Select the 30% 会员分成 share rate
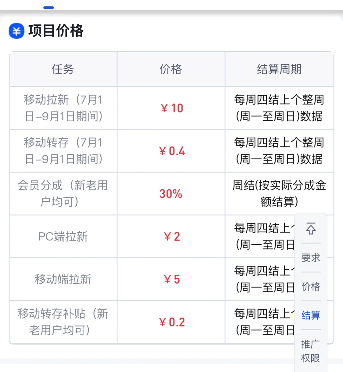 coord(170,194)
